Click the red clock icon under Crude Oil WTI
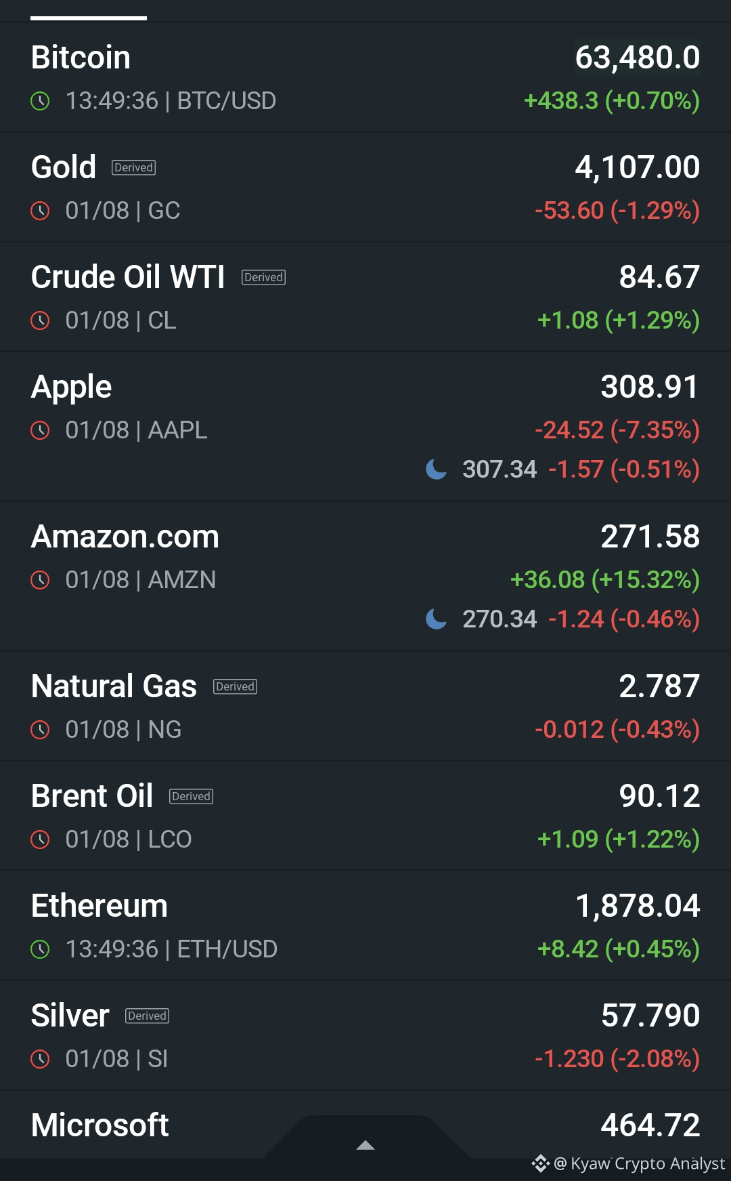Screen dimensions: 731x1181 coord(41,321)
